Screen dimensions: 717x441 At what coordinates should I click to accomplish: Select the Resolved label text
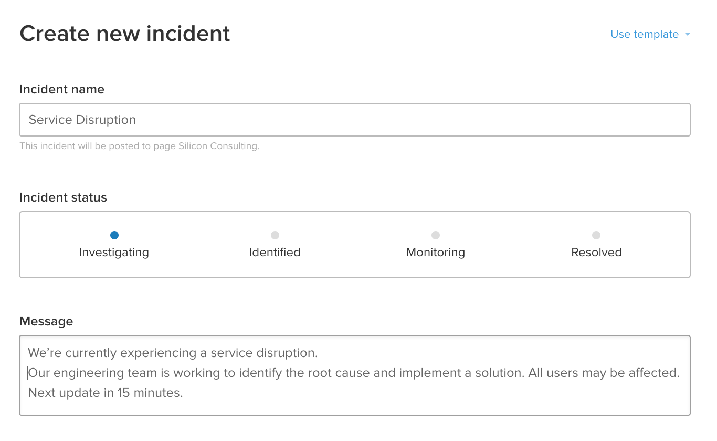click(596, 253)
